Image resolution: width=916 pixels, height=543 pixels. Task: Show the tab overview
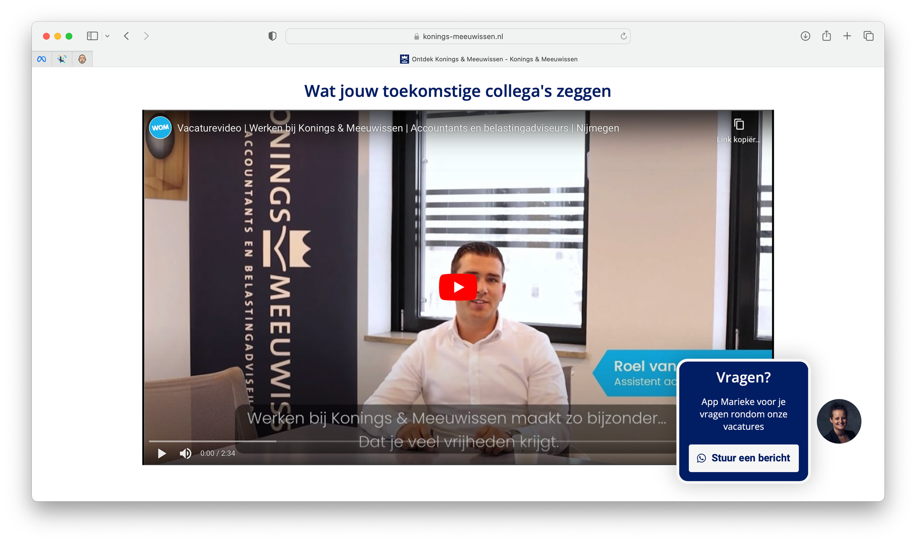[868, 36]
